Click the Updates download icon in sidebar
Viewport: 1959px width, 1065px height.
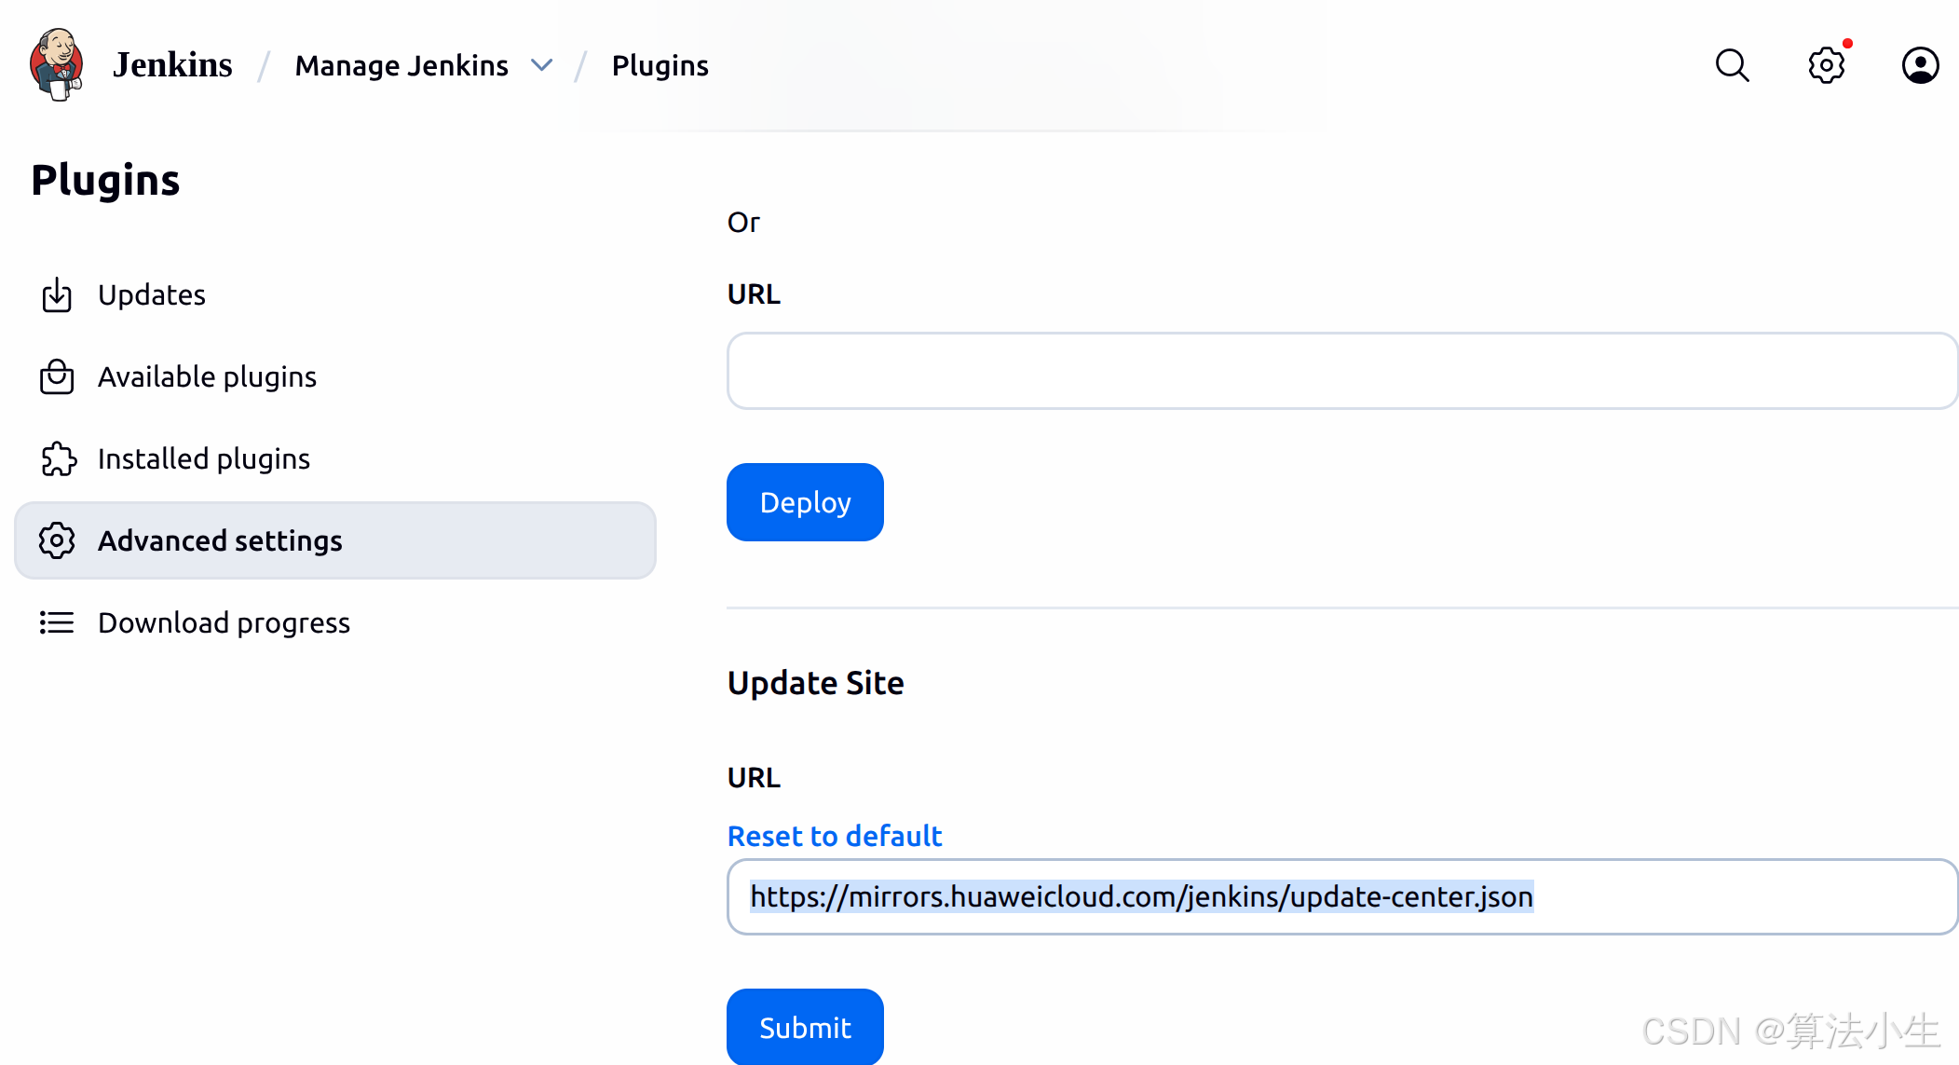(57, 294)
